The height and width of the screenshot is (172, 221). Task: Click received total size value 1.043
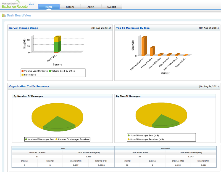tap(191, 157)
